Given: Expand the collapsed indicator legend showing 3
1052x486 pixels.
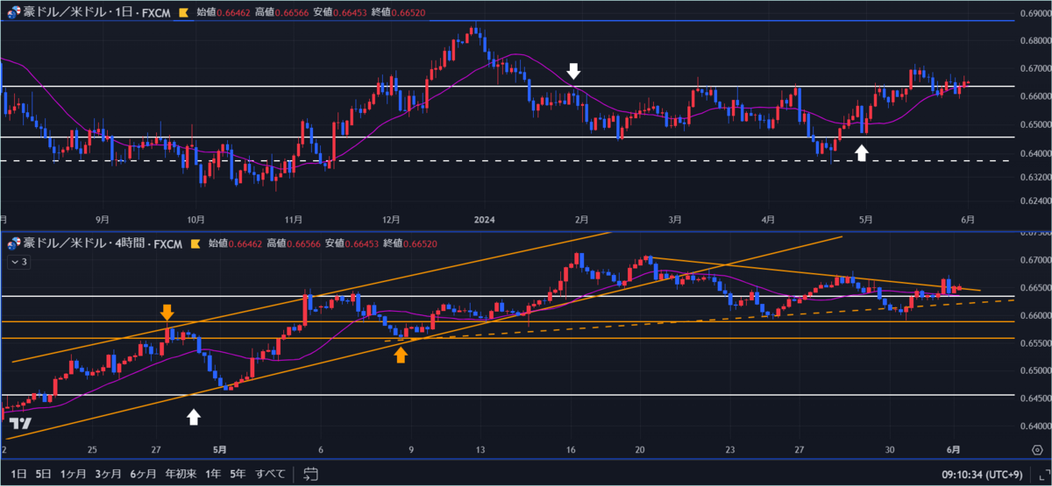Looking at the screenshot, I should [x=18, y=261].
